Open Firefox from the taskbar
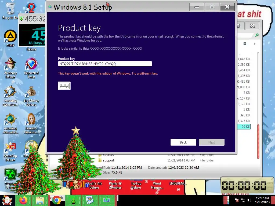This screenshot has height=206, width=275. click(23, 200)
